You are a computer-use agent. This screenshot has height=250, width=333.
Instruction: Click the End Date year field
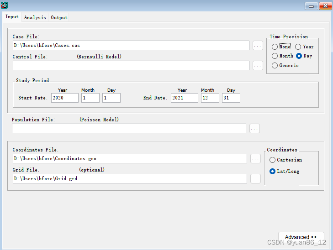(185, 98)
